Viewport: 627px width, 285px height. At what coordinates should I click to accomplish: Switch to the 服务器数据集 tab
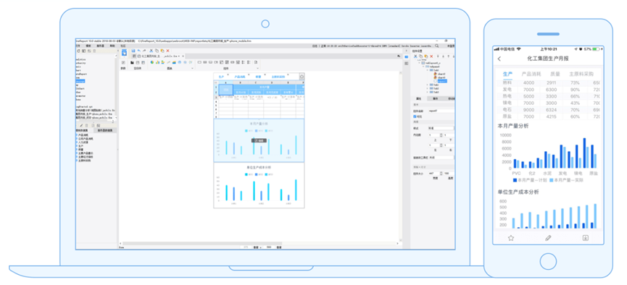[105, 130]
